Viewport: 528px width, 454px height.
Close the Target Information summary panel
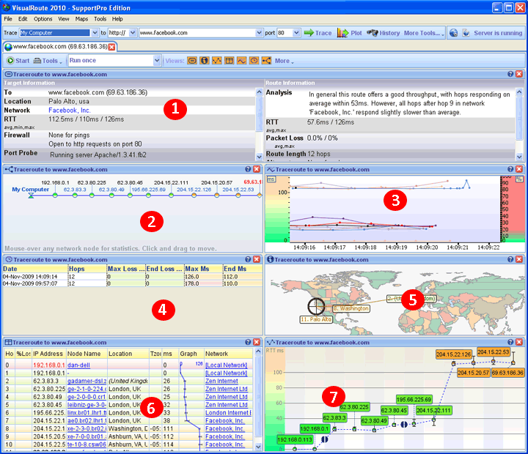point(519,74)
